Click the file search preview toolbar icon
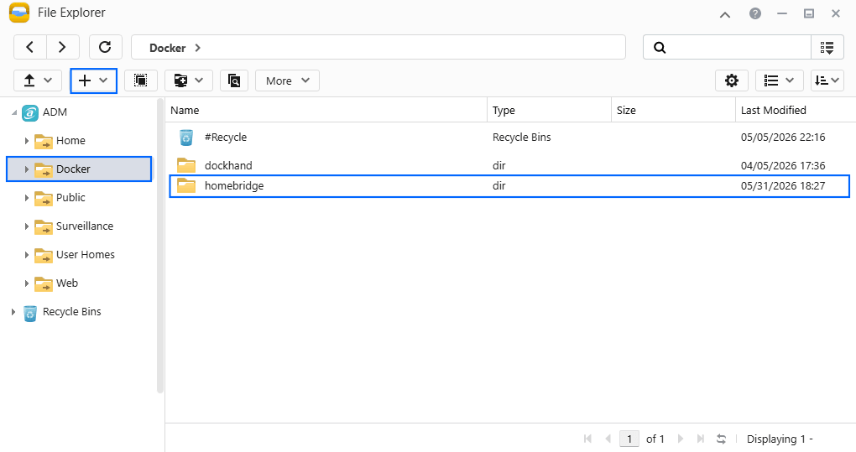 (234, 81)
